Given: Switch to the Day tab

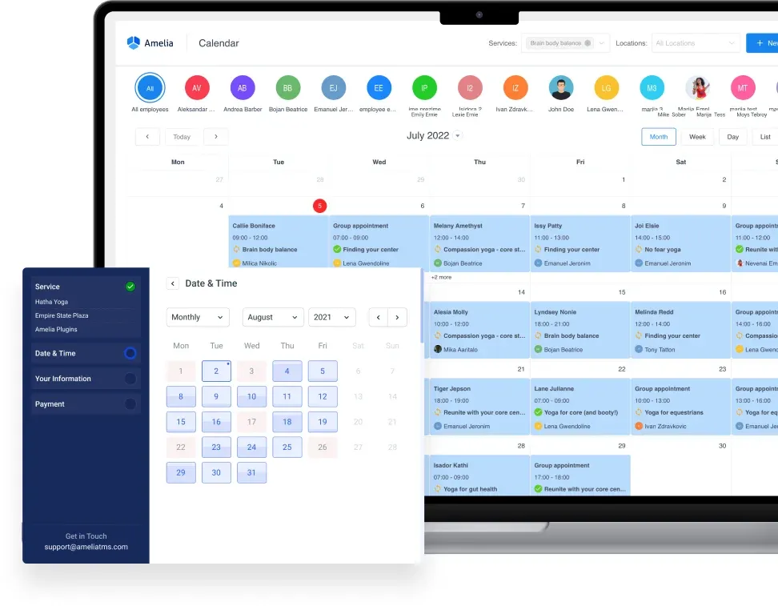Looking at the screenshot, I should click(x=732, y=136).
